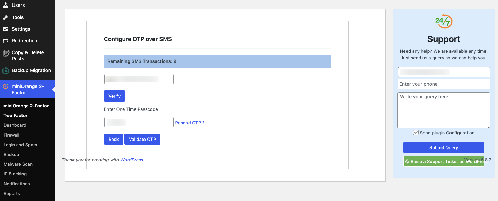Viewport: 498px width, 201px height.
Task: Click the WordPress logo on support ticket button
Action: point(408,161)
